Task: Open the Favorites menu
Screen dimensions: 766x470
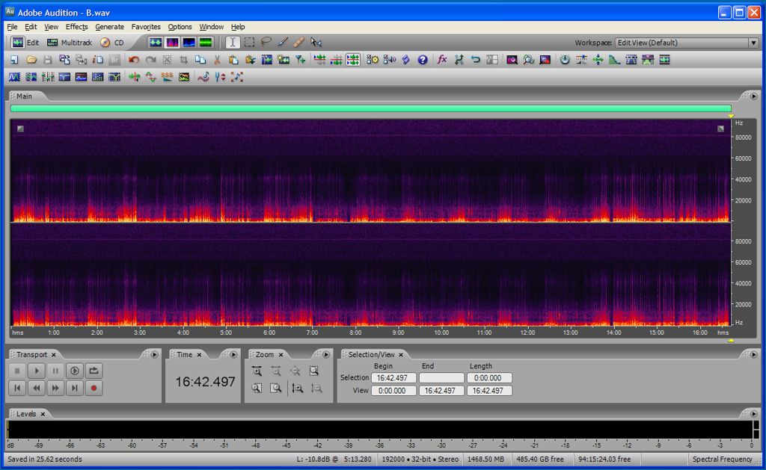Action: [x=146, y=27]
